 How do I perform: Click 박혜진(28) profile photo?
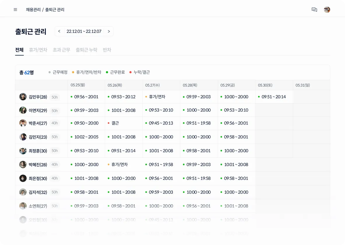[x=23, y=164]
